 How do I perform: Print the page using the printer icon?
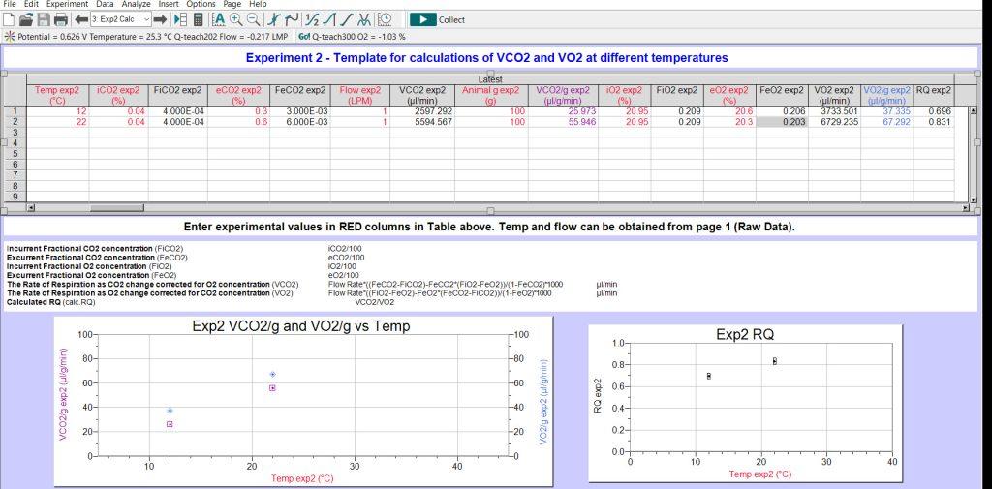pyautogui.click(x=61, y=19)
